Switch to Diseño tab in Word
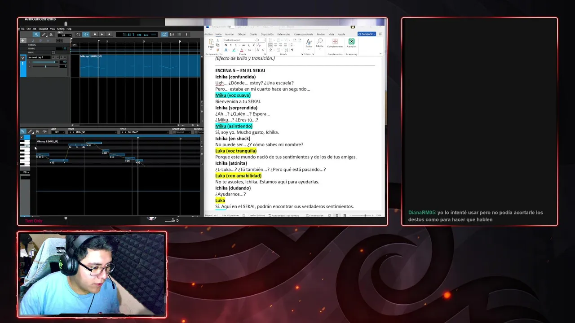This screenshot has width=575, height=323. (253, 34)
